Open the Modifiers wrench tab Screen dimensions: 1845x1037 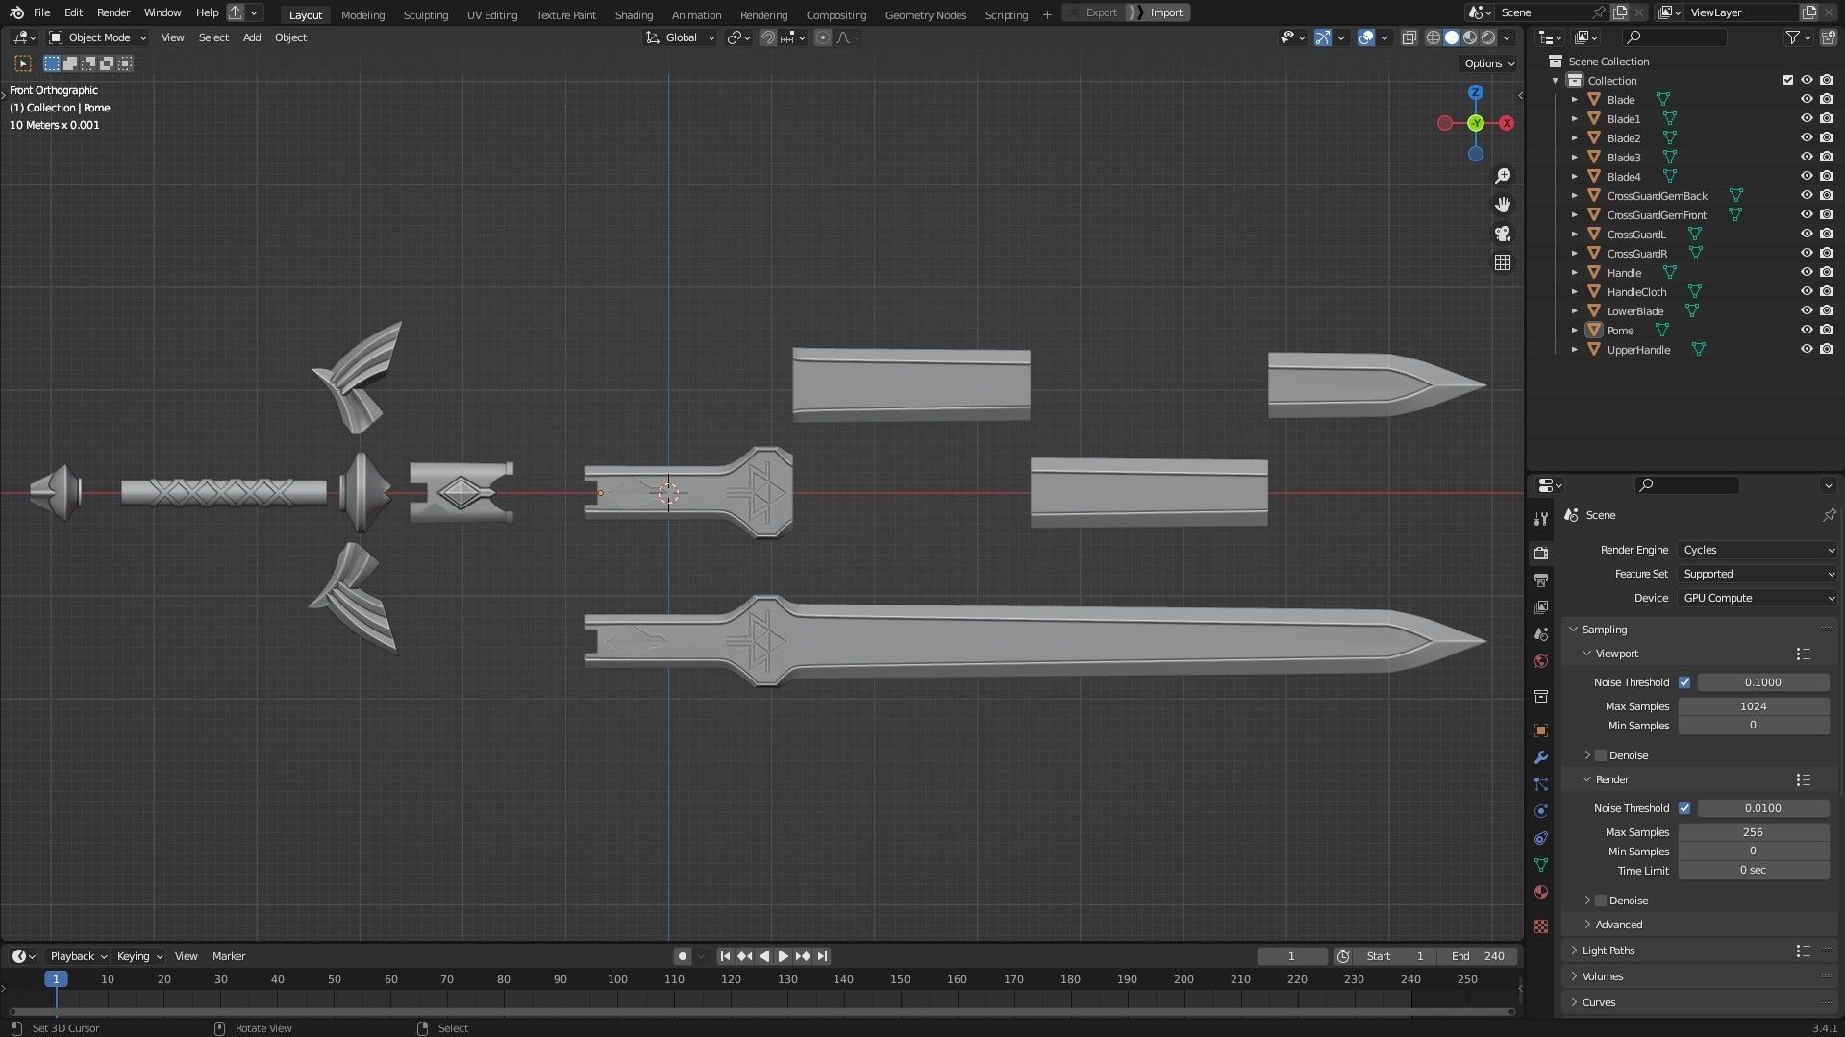coord(1541,757)
